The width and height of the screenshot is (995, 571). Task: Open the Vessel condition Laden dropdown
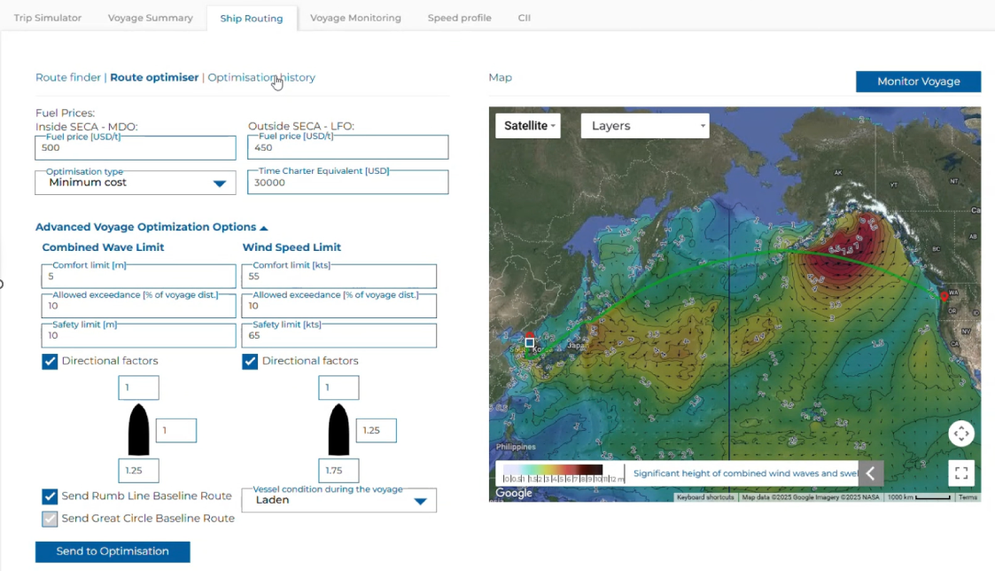339,500
